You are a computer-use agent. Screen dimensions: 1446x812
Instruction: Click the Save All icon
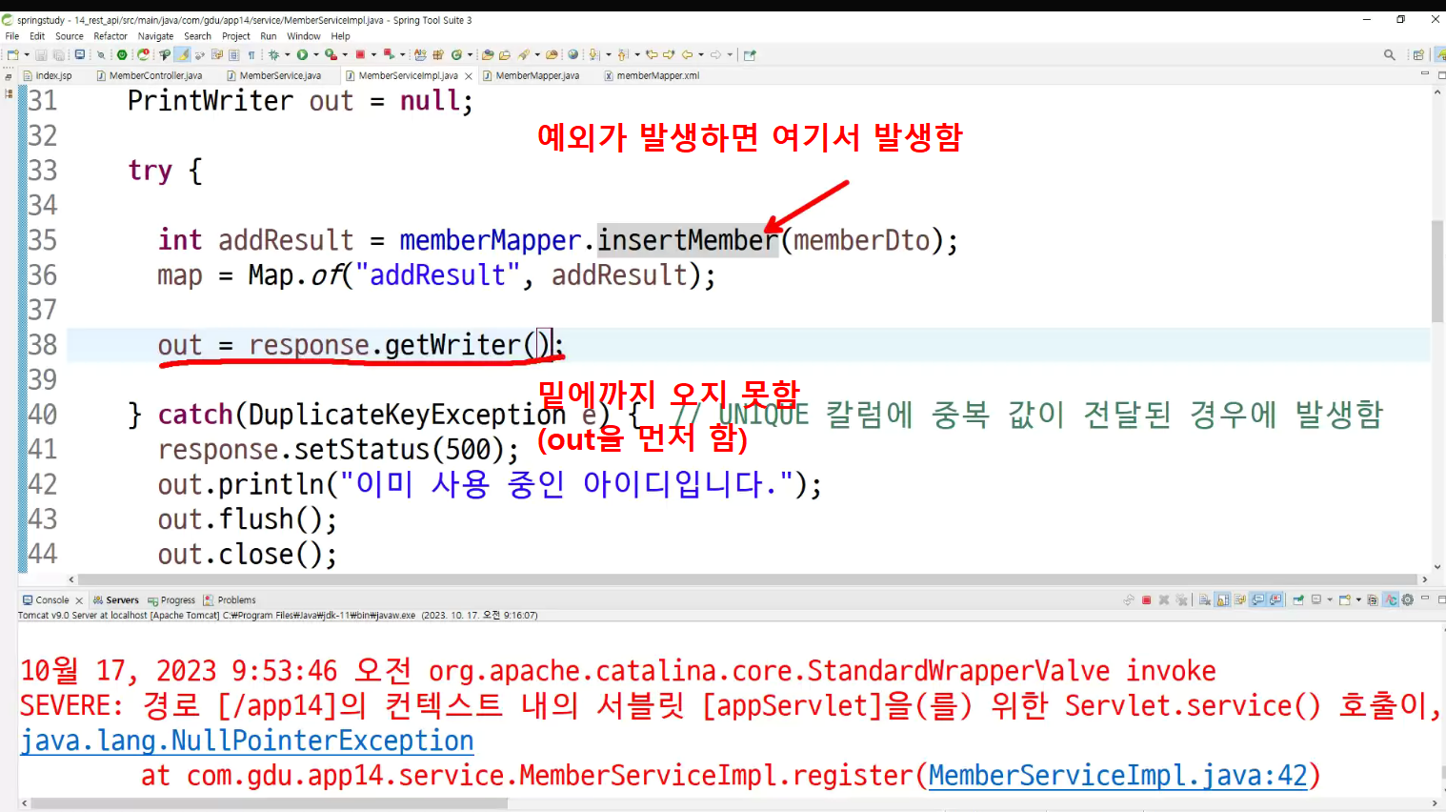59,55
